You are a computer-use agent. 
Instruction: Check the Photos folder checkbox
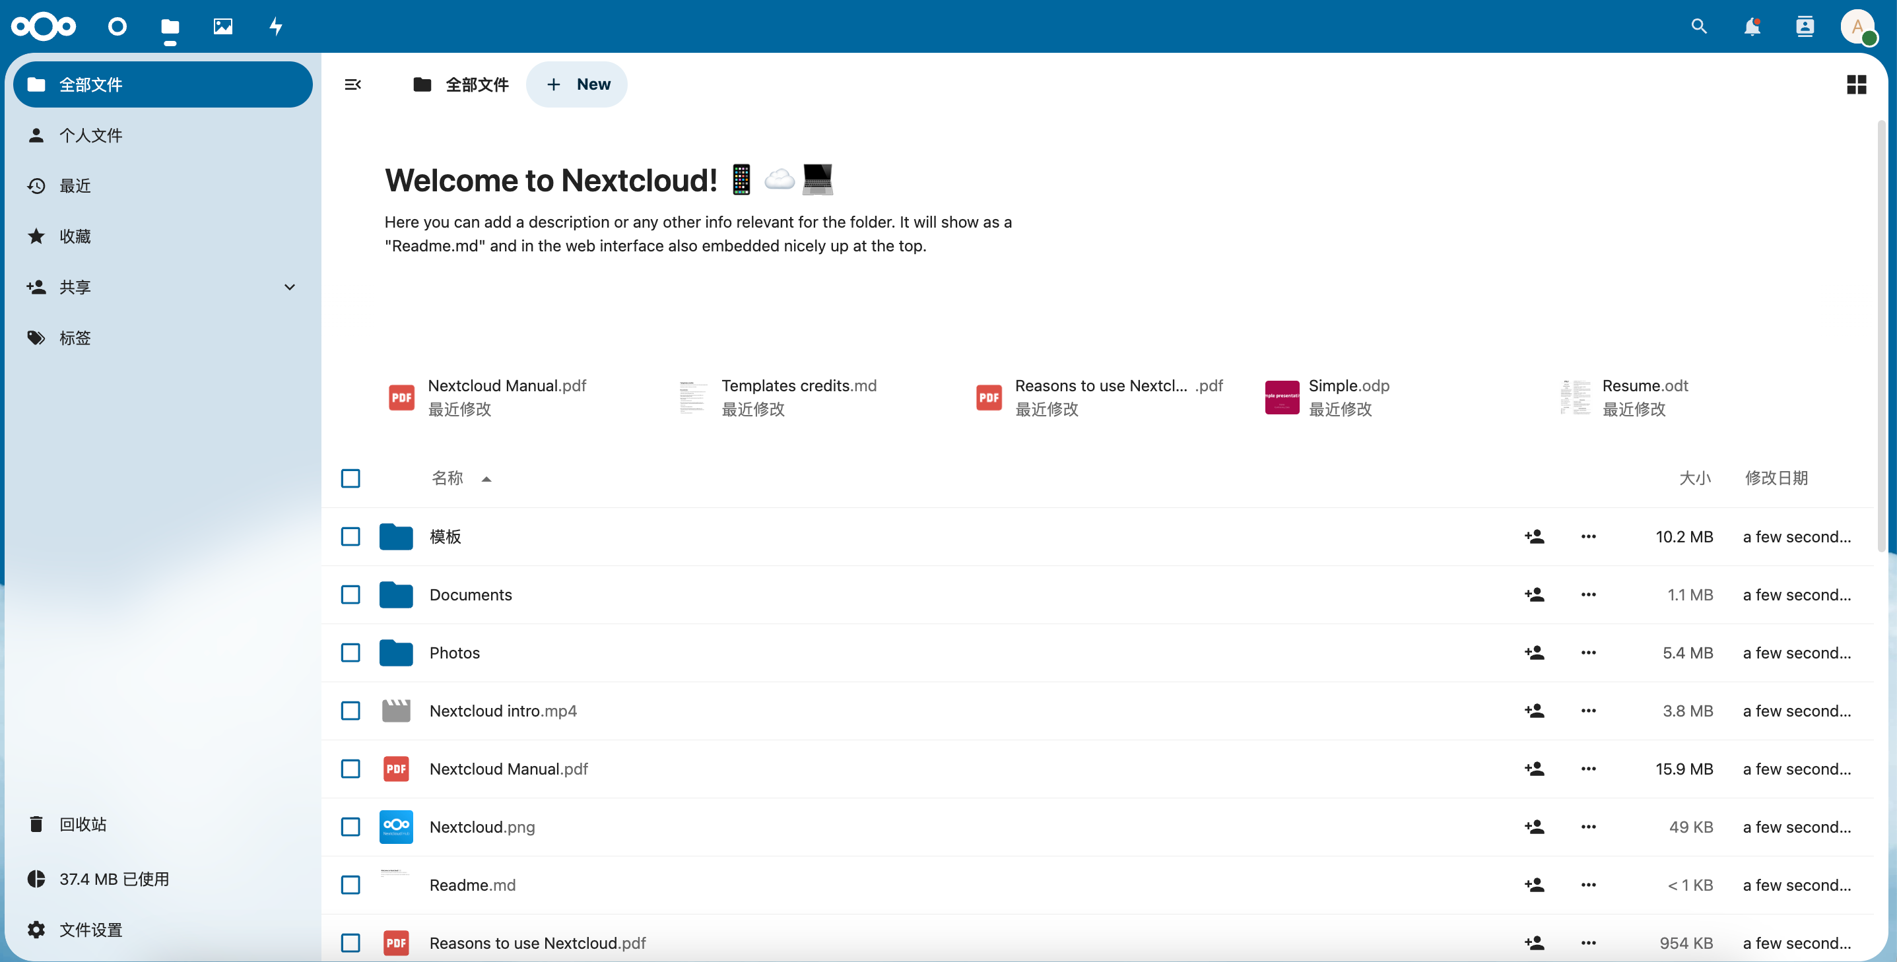pyautogui.click(x=350, y=653)
